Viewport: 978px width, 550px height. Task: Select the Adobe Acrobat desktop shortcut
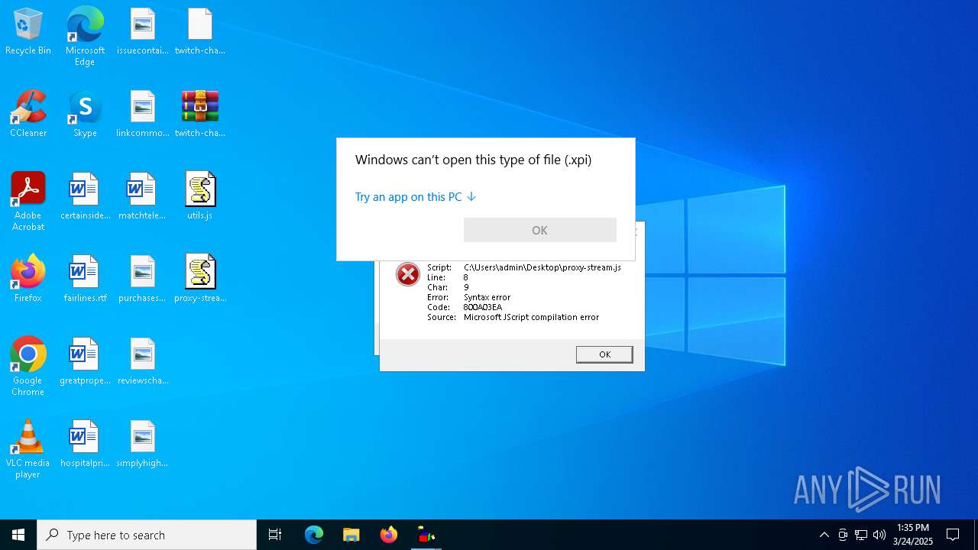coord(28,202)
